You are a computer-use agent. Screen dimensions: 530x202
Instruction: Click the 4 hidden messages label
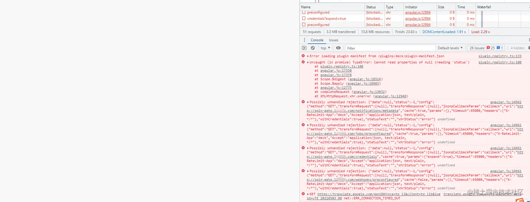[x=517, y=48]
